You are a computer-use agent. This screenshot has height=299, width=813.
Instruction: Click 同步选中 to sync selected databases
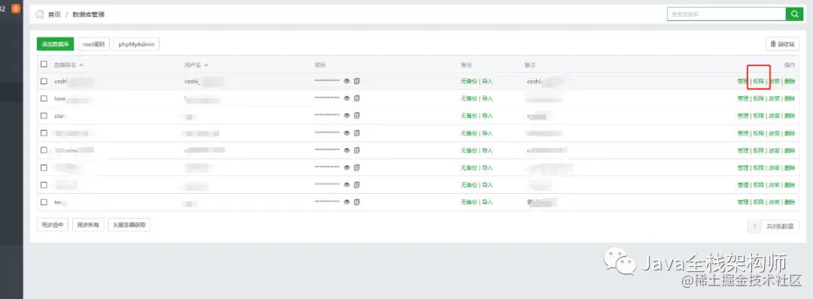click(x=53, y=225)
